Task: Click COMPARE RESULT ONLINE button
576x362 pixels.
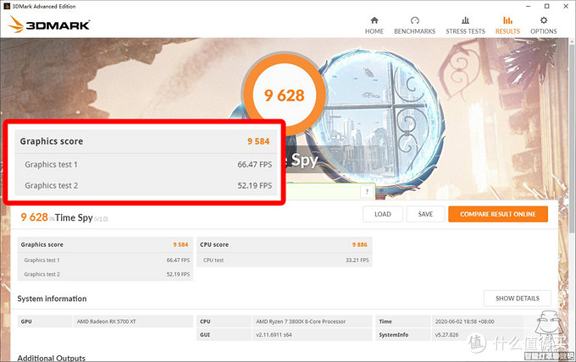Action: 498,214
